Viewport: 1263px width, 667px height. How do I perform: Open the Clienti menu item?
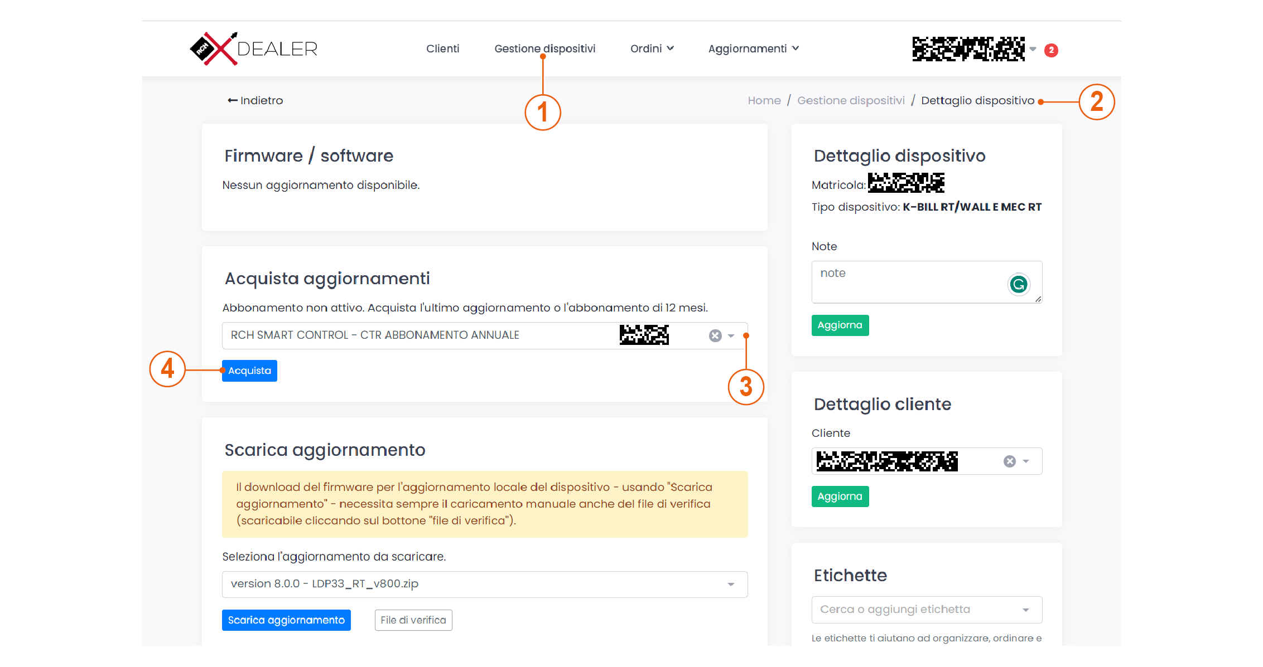(x=442, y=49)
